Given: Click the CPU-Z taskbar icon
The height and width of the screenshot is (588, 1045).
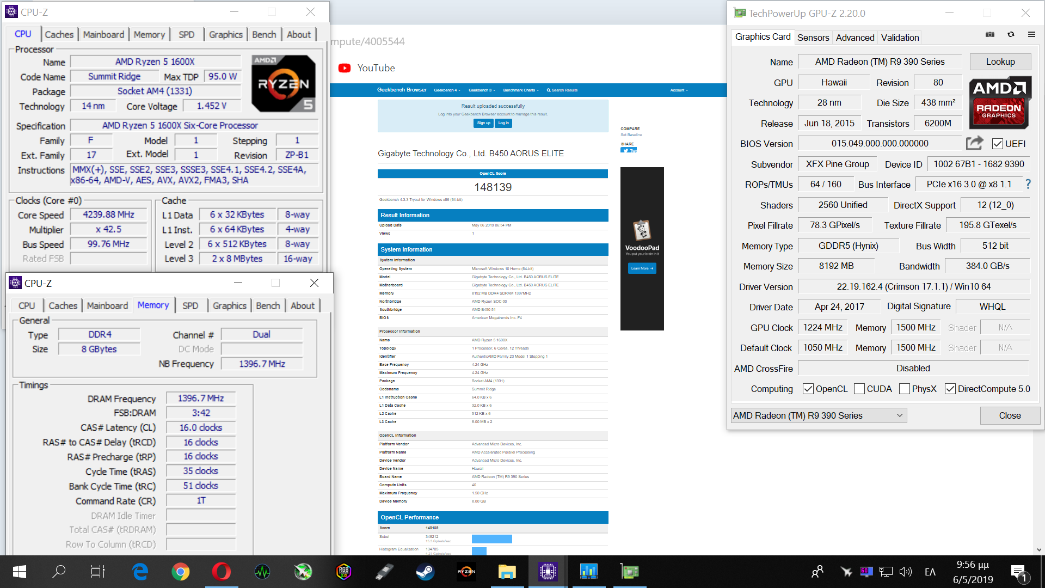Looking at the screenshot, I should point(548,572).
